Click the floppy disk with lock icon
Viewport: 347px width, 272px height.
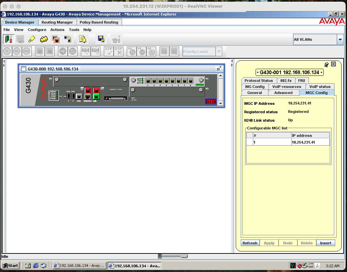click(x=101, y=39)
